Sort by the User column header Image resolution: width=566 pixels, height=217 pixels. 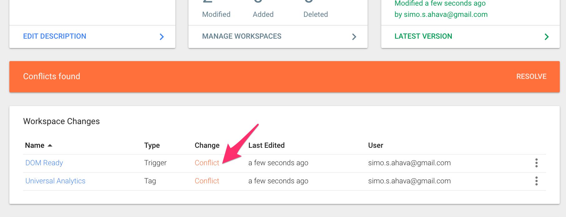point(376,145)
